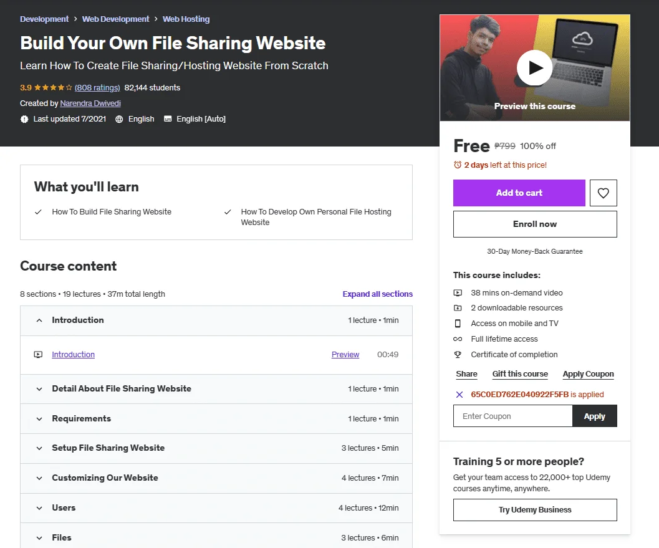Expand all course sections
Screen dimensions: 659x548
click(x=377, y=294)
